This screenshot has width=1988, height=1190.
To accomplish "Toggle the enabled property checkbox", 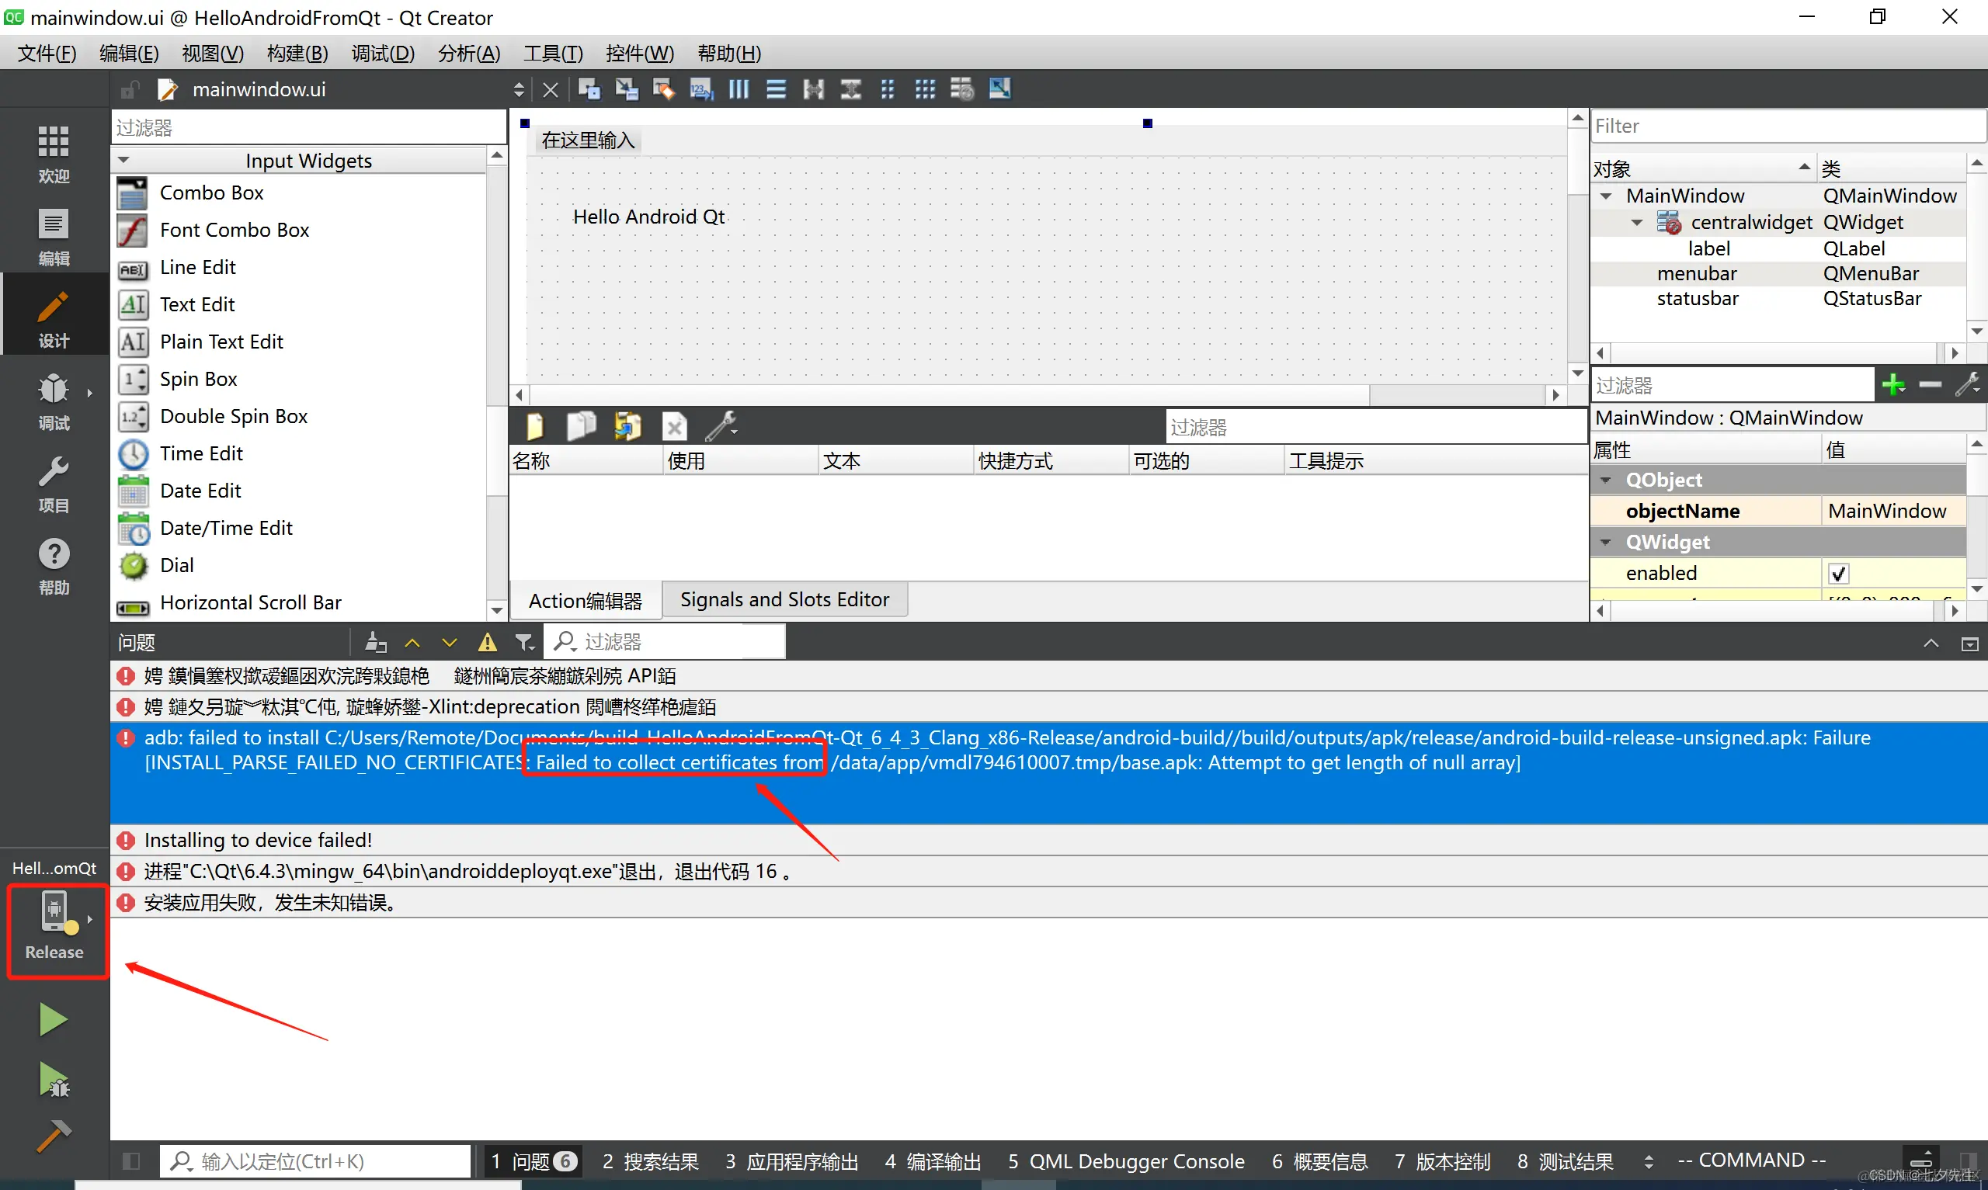I will coord(1838,574).
